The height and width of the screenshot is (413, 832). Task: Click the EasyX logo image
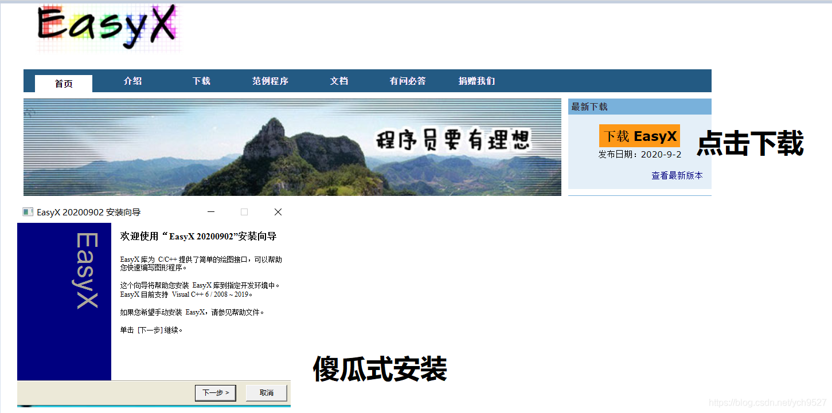108,28
